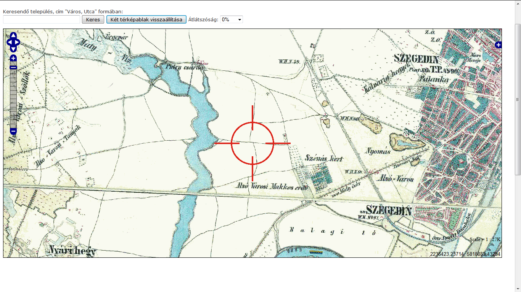Click 'Alsó Városi Makkos erdő' map label
Viewport: 521px width, 292px height.
pos(272,187)
